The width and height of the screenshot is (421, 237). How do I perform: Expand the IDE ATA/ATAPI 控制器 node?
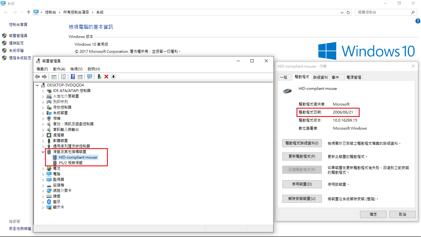click(43, 91)
